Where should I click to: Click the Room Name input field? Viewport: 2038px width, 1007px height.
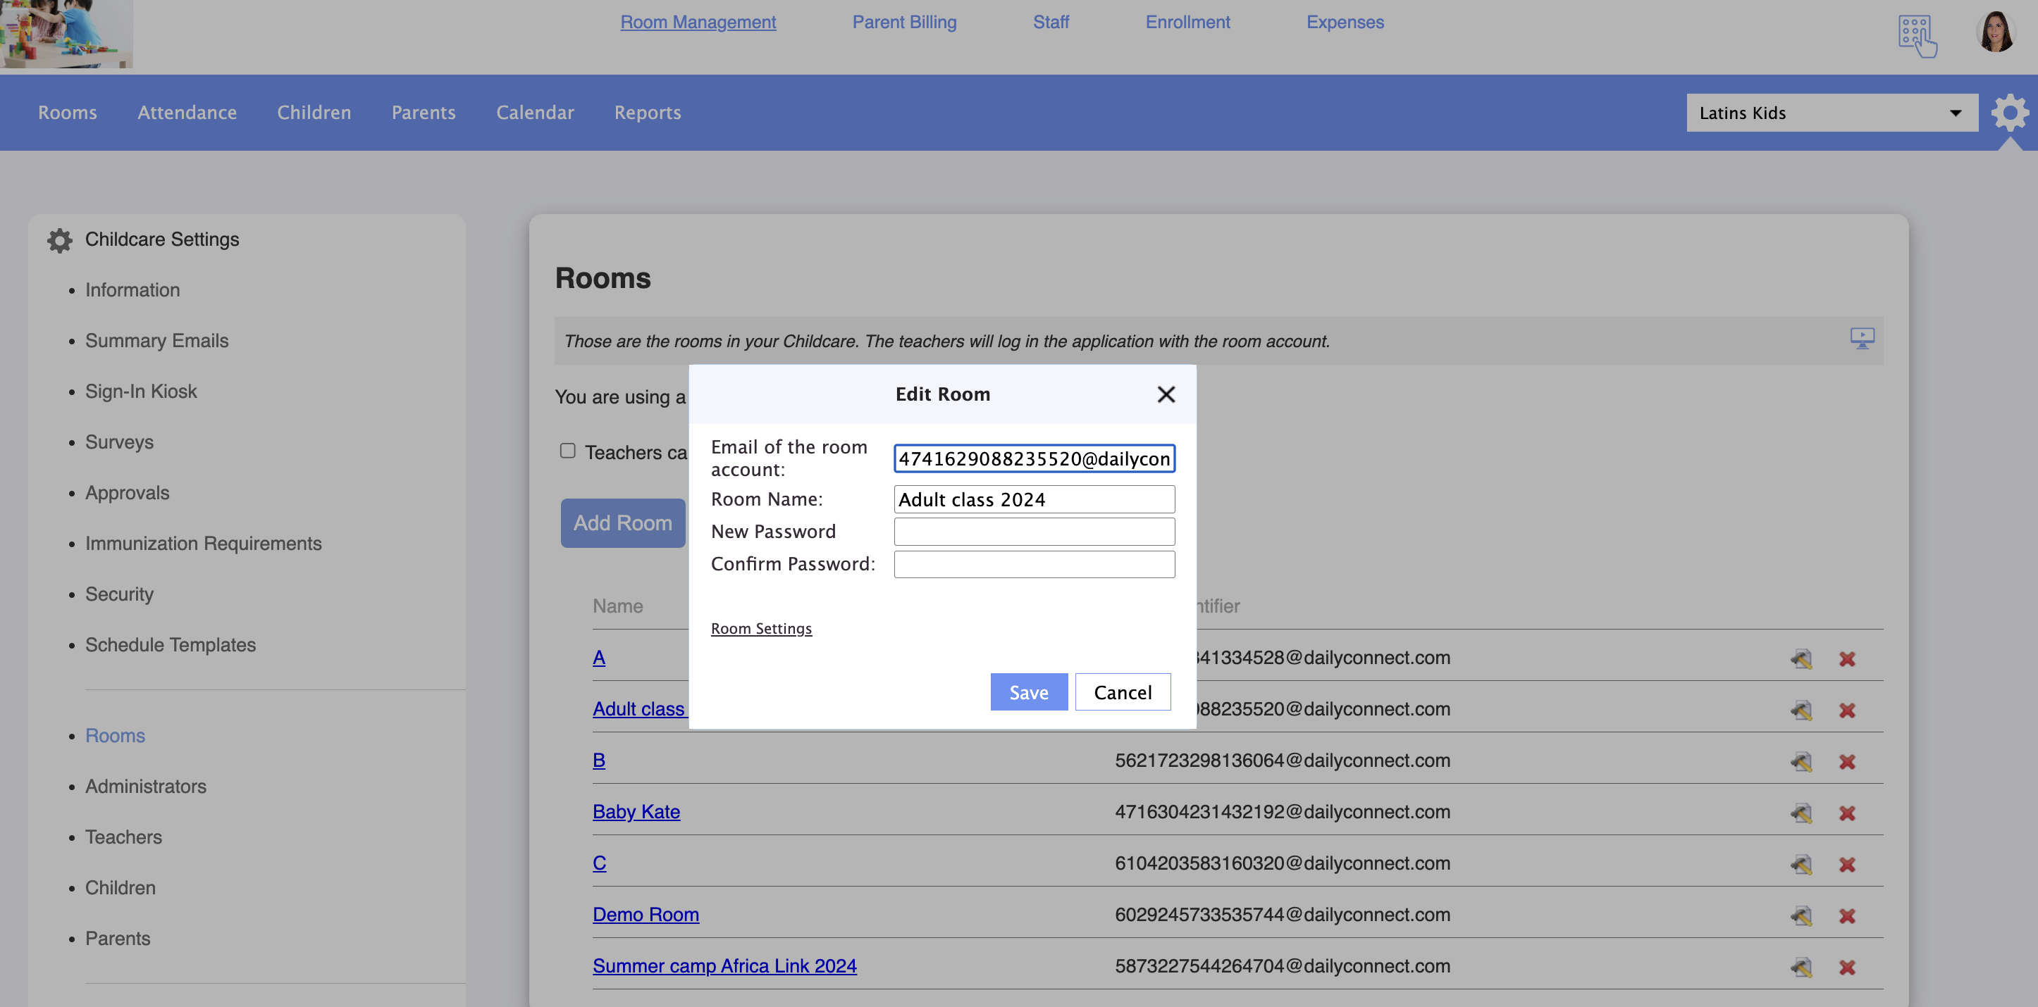pyautogui.click(x=1033, y=499)
